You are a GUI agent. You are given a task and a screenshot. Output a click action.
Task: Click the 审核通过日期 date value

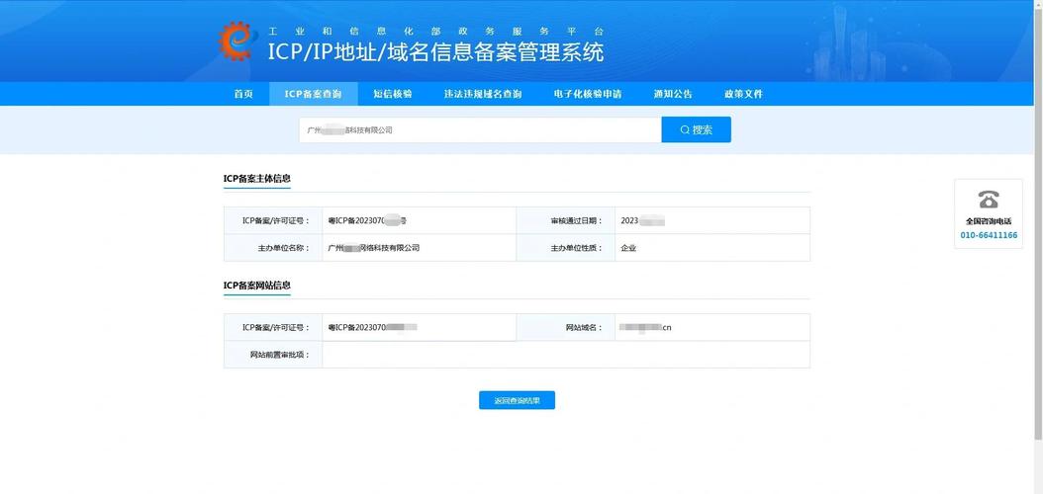[642, 220]
